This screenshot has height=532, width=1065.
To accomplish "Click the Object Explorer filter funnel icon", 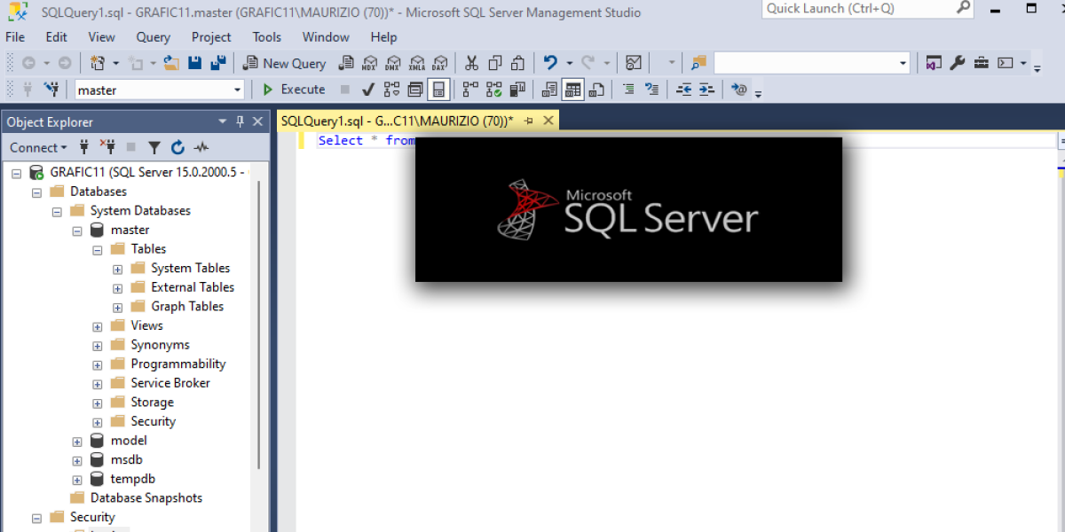I will point(154,148).
